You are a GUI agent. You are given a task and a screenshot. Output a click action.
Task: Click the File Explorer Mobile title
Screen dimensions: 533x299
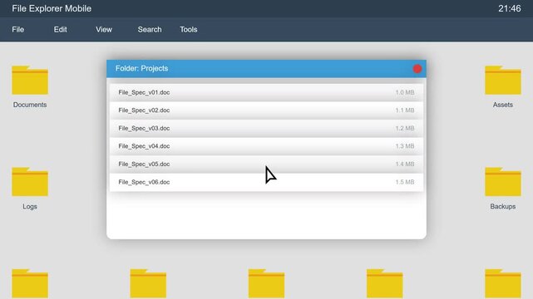pyautogui.click(x=52, y=8)
